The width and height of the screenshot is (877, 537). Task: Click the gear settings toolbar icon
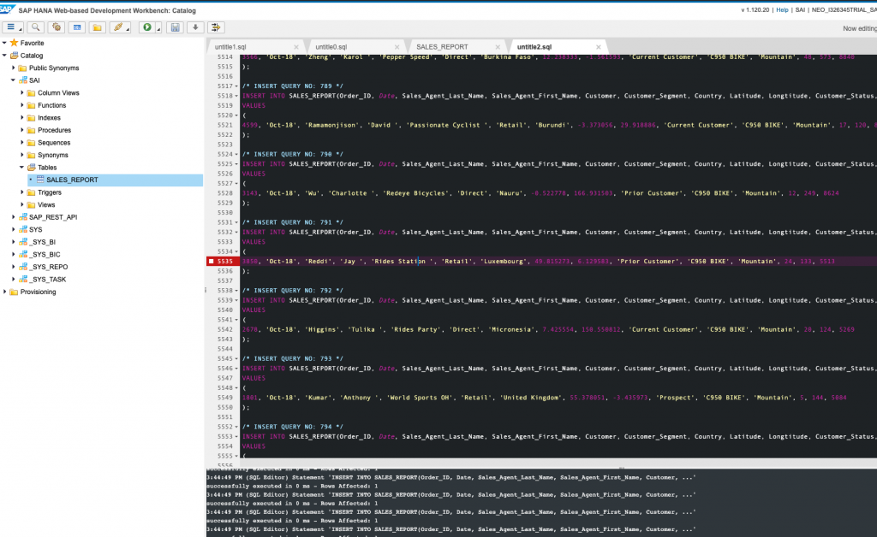point(57,27)
